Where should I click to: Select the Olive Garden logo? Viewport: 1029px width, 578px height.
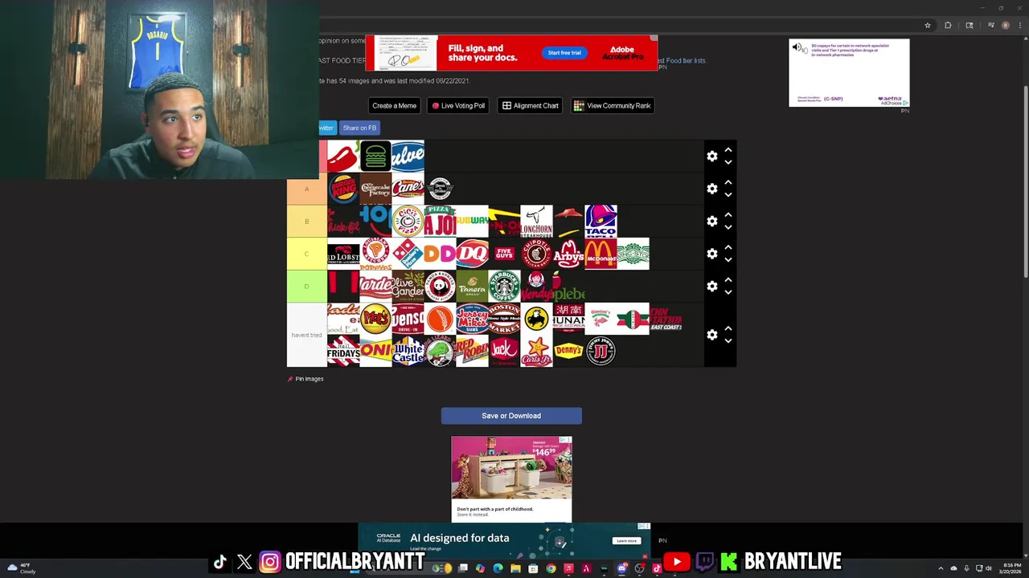point(408,286)
